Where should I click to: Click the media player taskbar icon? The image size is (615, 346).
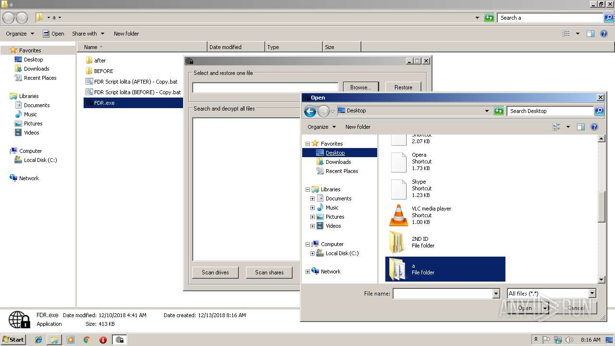pos(71,340)
